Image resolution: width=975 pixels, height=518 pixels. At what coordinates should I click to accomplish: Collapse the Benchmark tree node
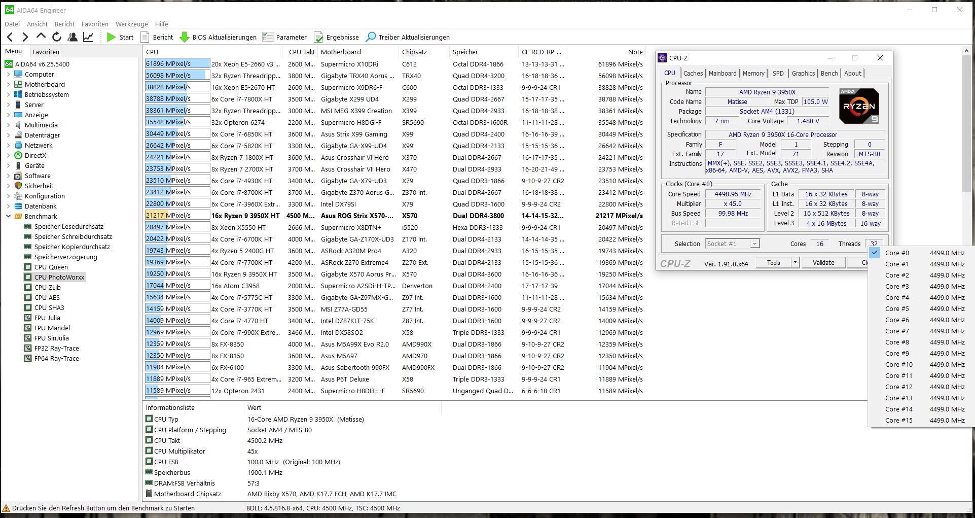8,216
